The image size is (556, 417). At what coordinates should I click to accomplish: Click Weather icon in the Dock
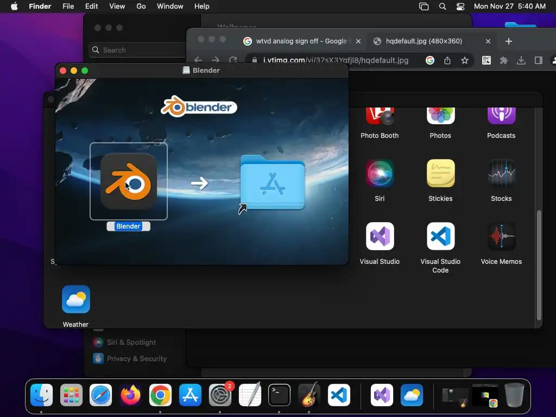tap(412, 395)
